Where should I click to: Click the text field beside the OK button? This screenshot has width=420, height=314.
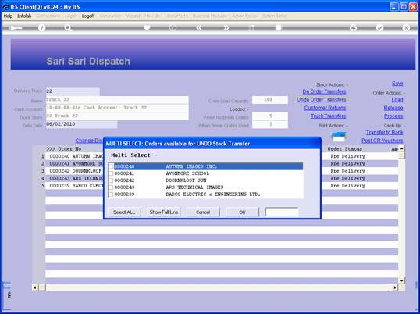click(282, 212)
